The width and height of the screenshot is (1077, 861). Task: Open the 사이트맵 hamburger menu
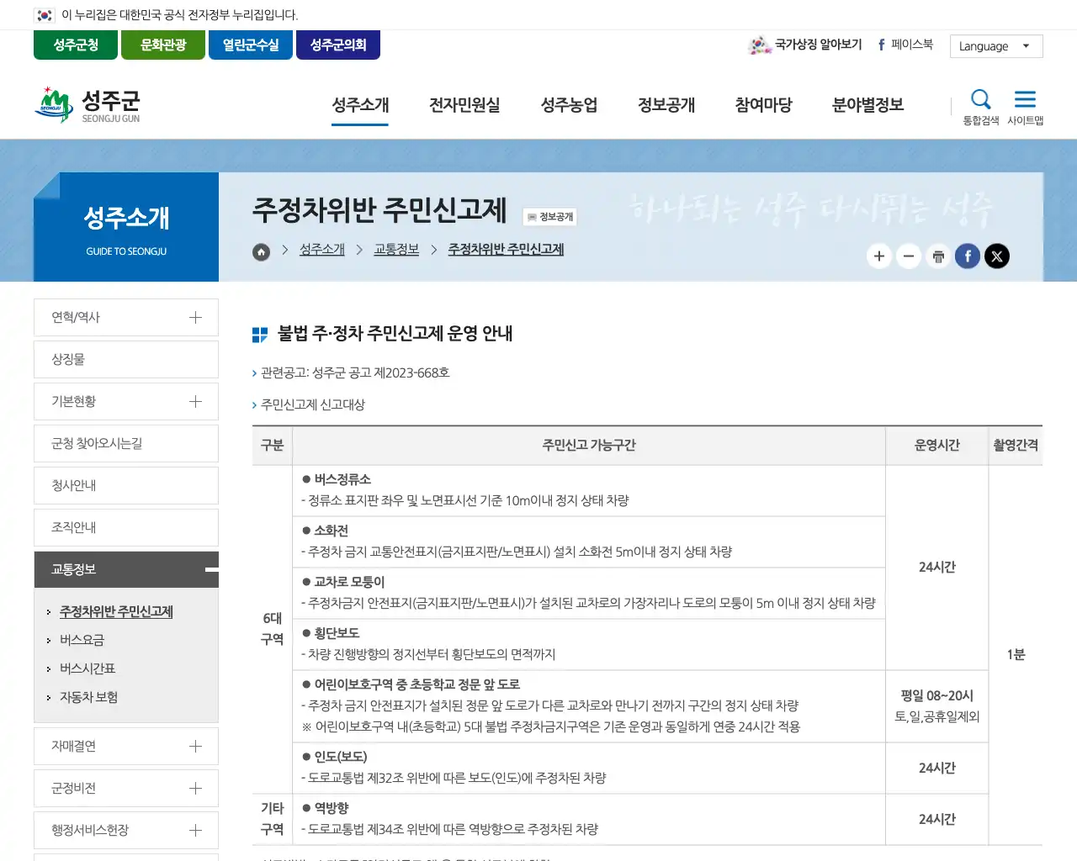point(1025,107)
